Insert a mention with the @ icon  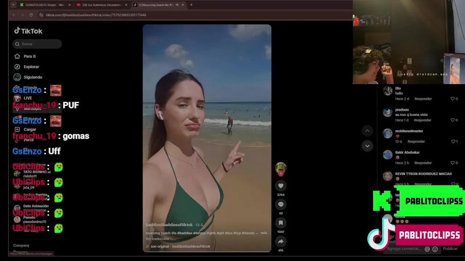[427, 249]
